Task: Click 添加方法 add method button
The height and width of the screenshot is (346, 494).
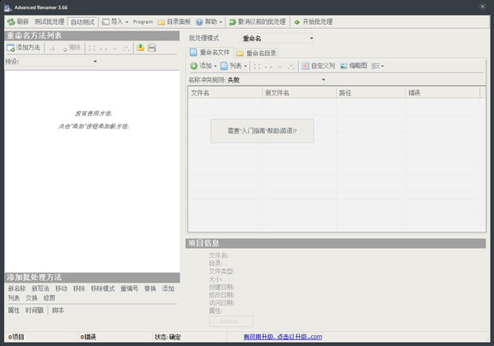Action: (x=24, y=48)
